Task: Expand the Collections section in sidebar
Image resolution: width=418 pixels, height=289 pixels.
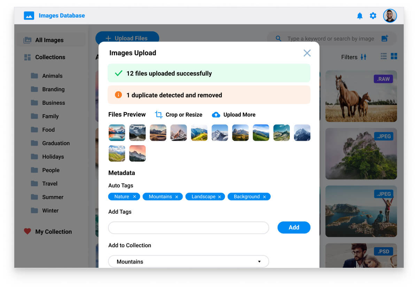Action: 50,57
